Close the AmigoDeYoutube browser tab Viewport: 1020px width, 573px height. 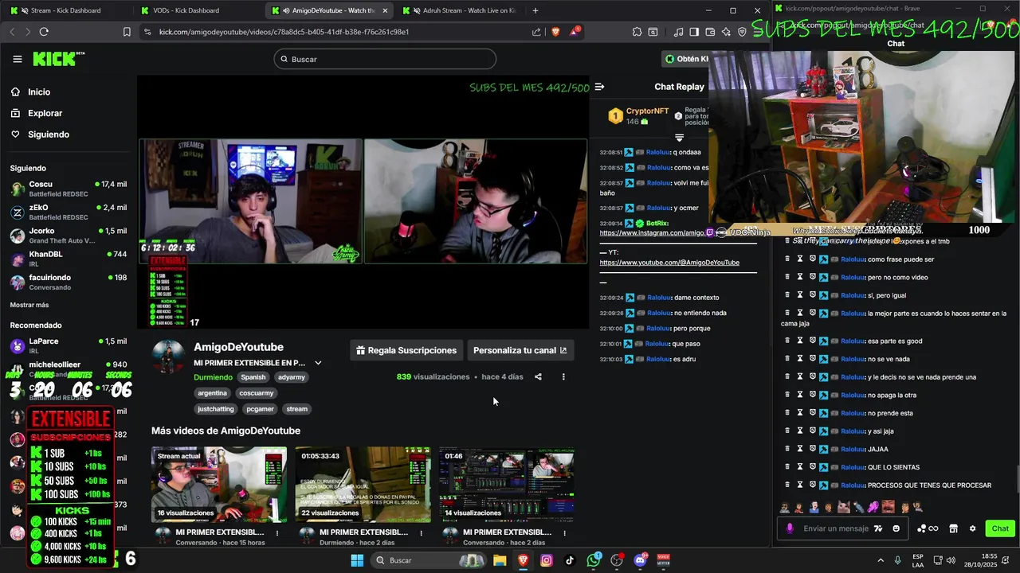(386, 10)
